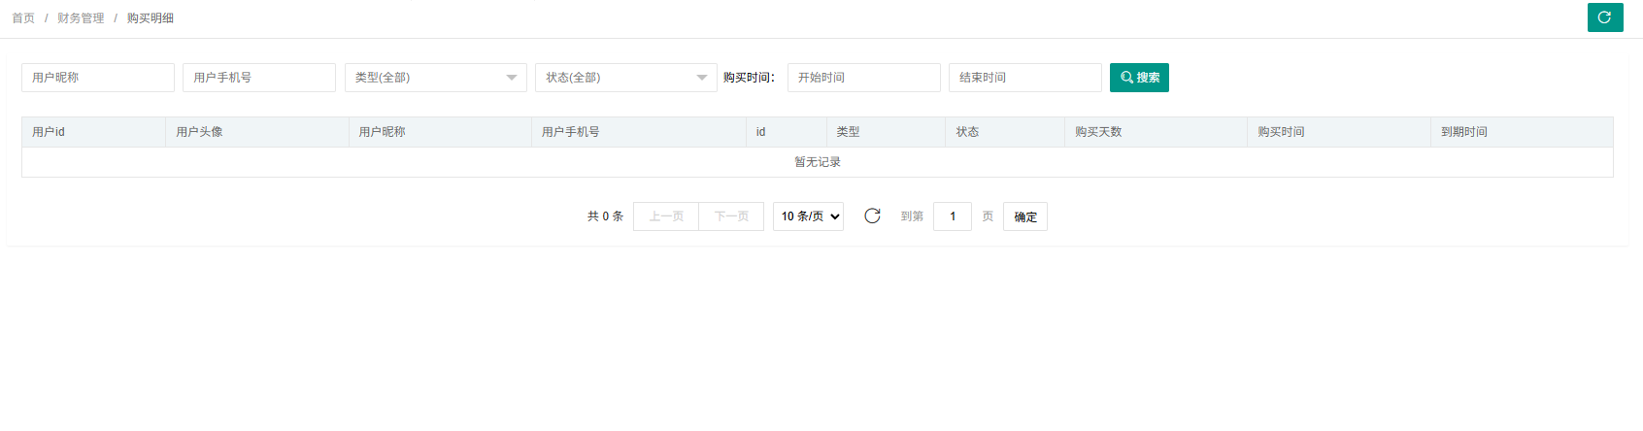Click the 购买天数 column header
Viewport: 1643px width, 431px height.
coord(1098,132)
